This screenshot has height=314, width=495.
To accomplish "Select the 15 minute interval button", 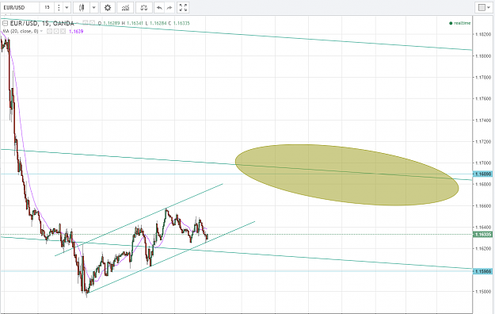I will 47,8.
